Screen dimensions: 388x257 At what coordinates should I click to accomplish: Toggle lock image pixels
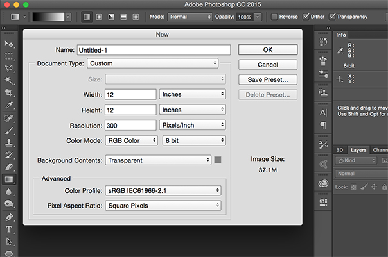pyautogui.click(x=364, y=187)
